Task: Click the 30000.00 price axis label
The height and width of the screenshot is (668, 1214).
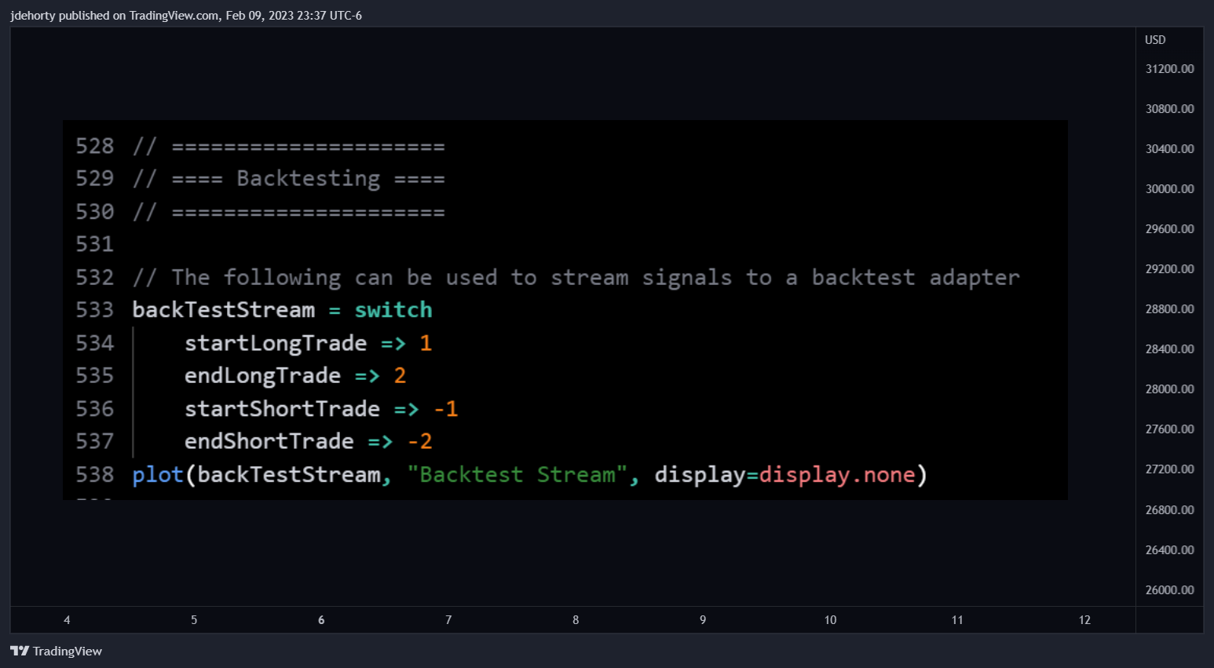Action: (1169, 189)
